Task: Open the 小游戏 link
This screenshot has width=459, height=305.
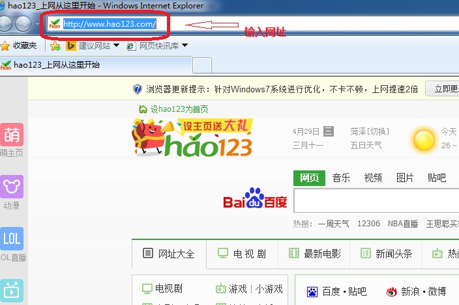Action: 269,289
